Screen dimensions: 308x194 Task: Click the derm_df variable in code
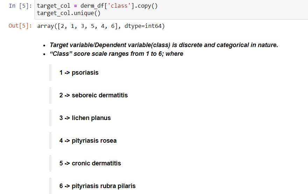(92, 6)
